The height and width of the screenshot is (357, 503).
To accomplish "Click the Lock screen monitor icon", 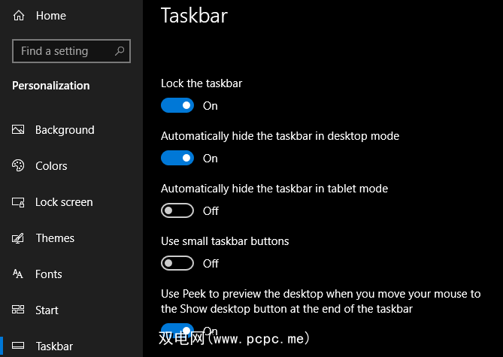I will 19,202.
